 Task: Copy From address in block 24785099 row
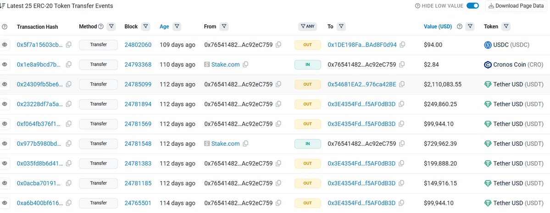(x=278, y=84)
